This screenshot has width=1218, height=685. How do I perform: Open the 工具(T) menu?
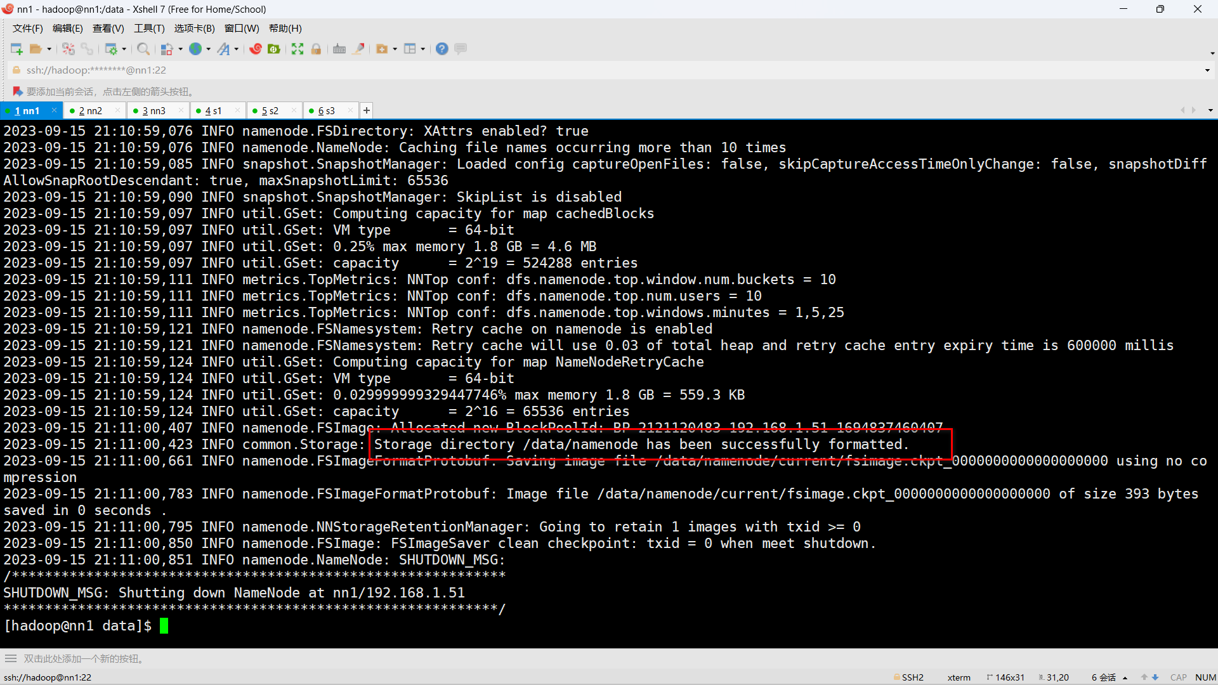pyautogui.click(x=149, y=28)
